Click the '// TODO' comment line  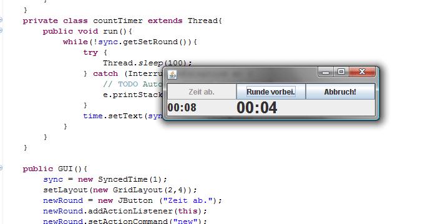point(133,84)
